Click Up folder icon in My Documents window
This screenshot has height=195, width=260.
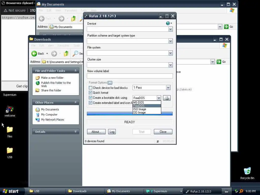coord(73,18)
